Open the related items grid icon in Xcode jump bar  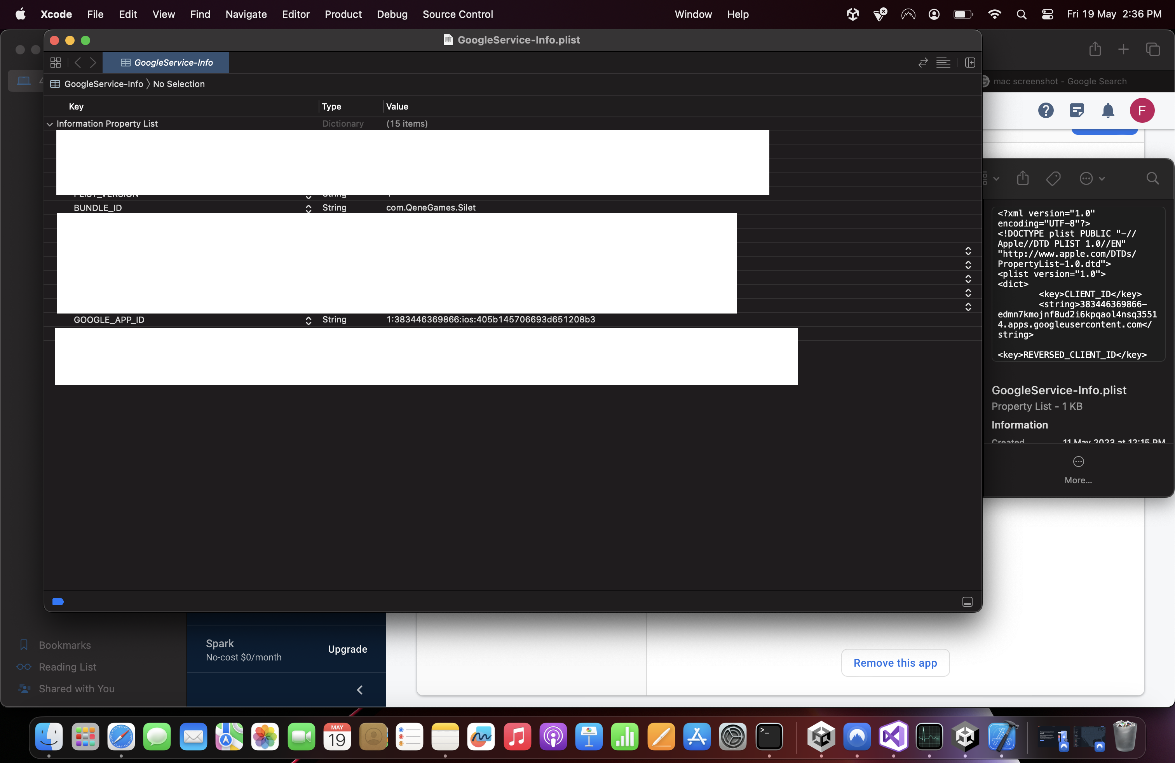(55, 63)
